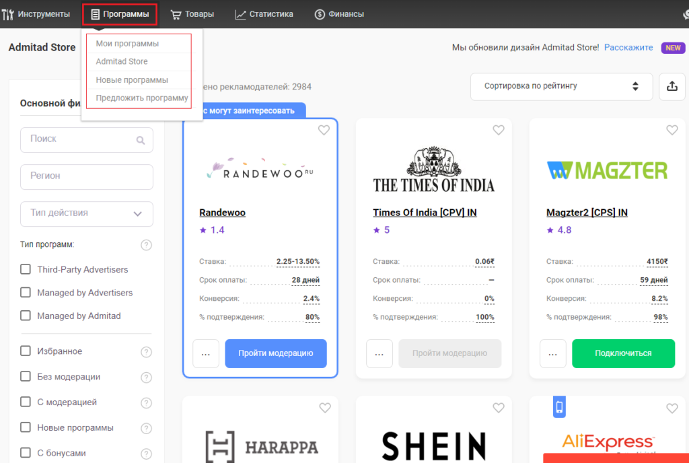Enable the Избранное filter checkbox

click(x=26, y=351)
